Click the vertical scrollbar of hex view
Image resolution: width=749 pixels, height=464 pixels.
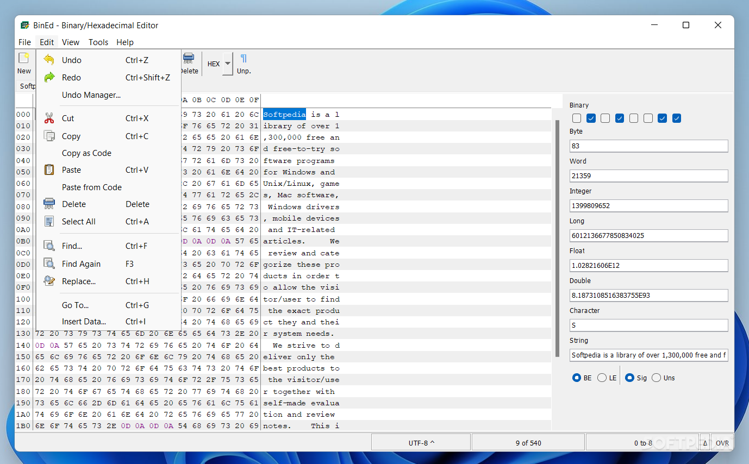(x=557, y=237)
